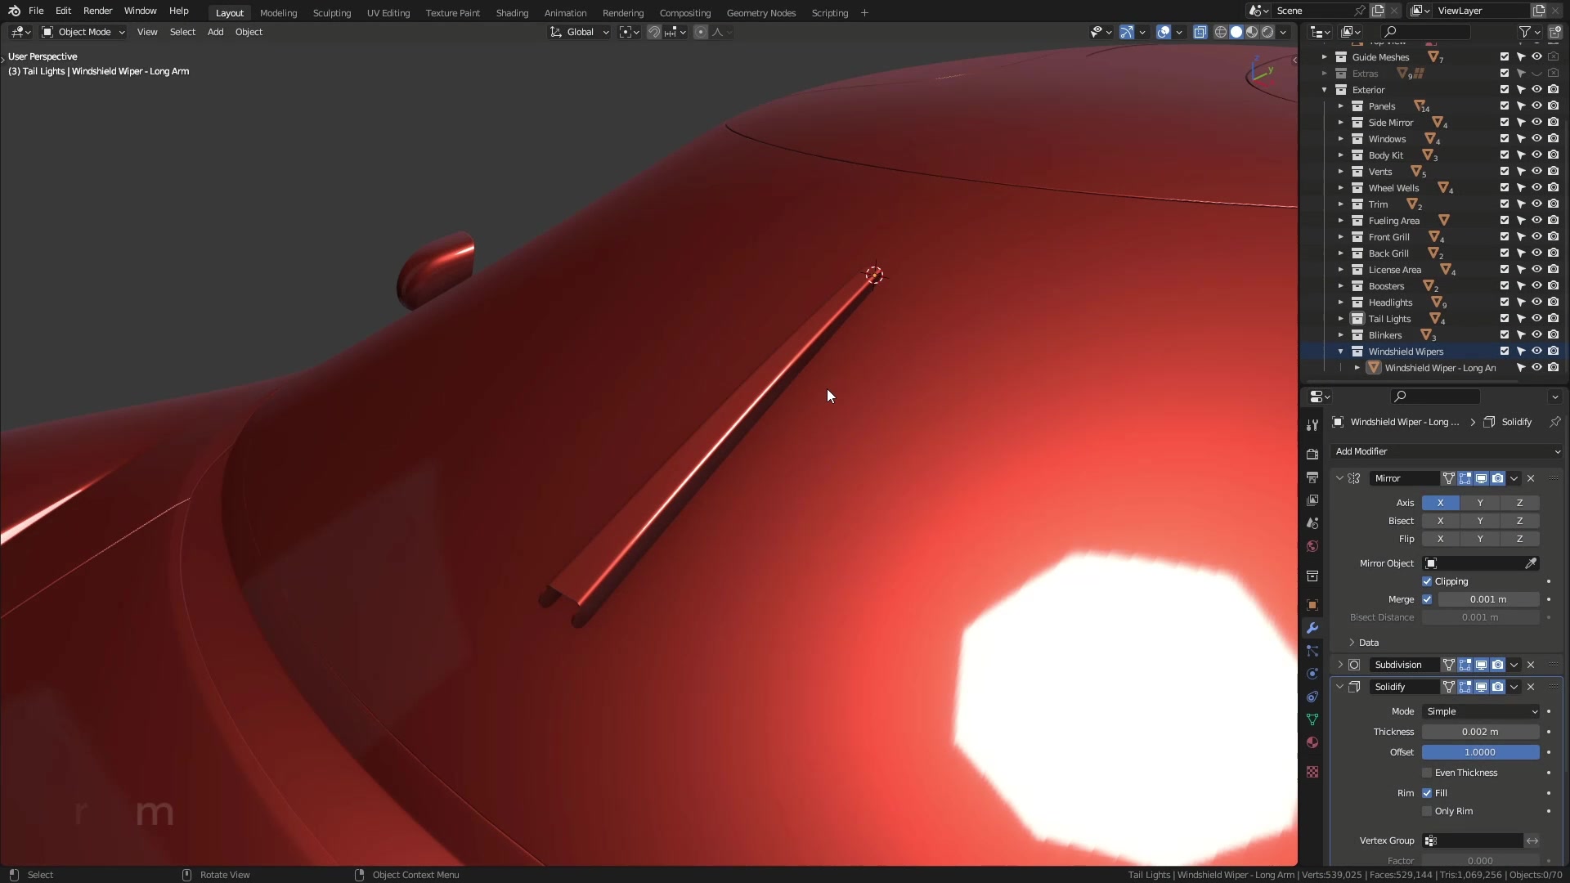Open Solidify Mode dropdown

1481,711
